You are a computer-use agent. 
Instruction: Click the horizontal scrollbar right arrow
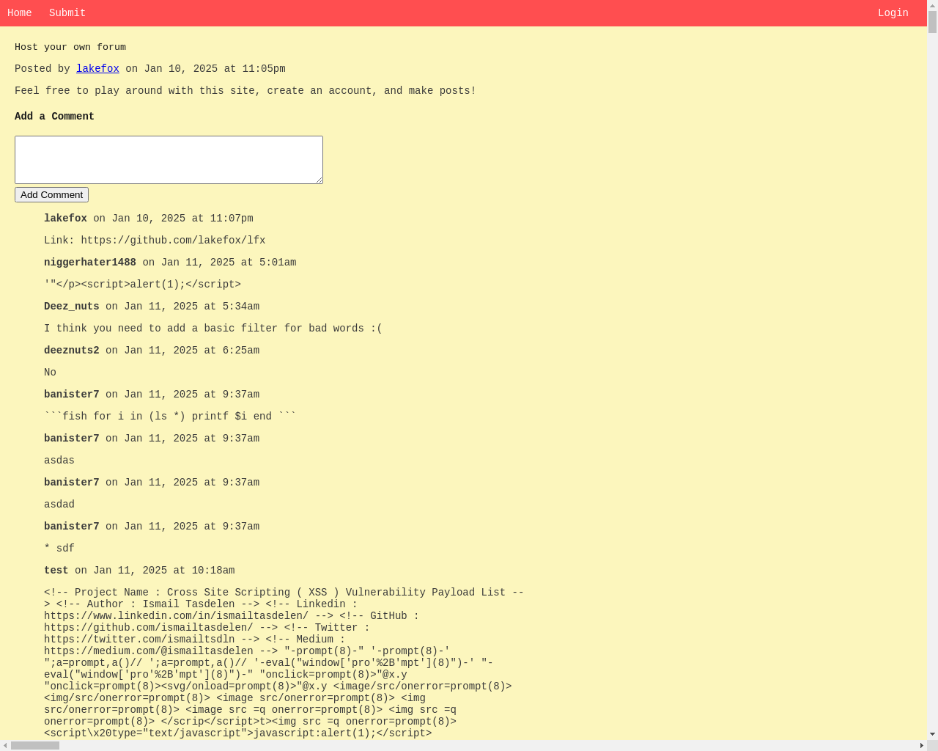pyautogui.click(x=921, y=746)
